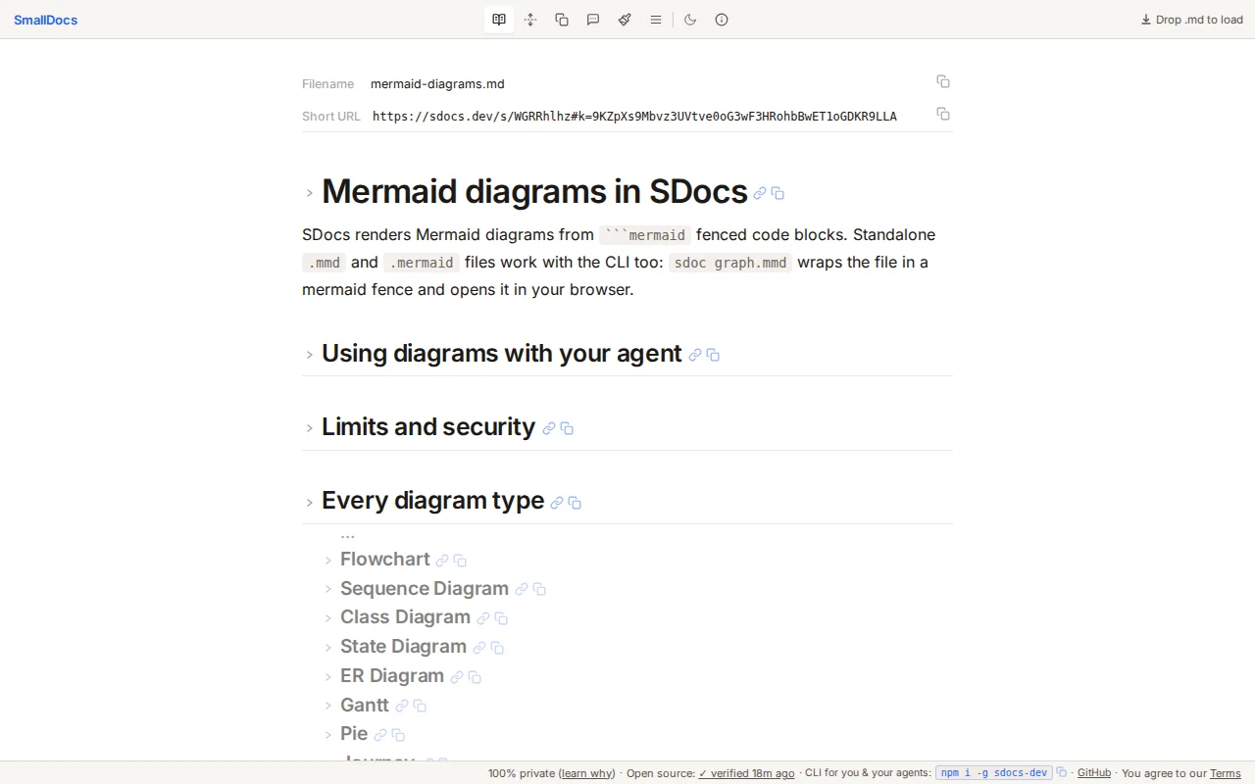Expand the Gantt subsection
Viewport: 1255px width, 784px height.
(x=328, y=706)
